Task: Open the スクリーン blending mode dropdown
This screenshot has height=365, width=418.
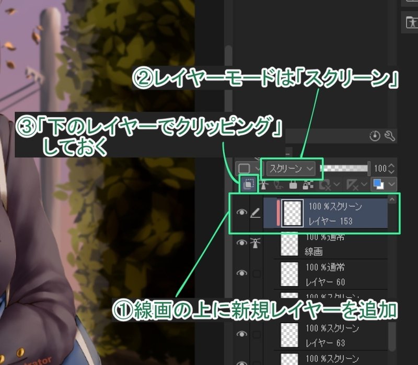Action: click(291, 169)
